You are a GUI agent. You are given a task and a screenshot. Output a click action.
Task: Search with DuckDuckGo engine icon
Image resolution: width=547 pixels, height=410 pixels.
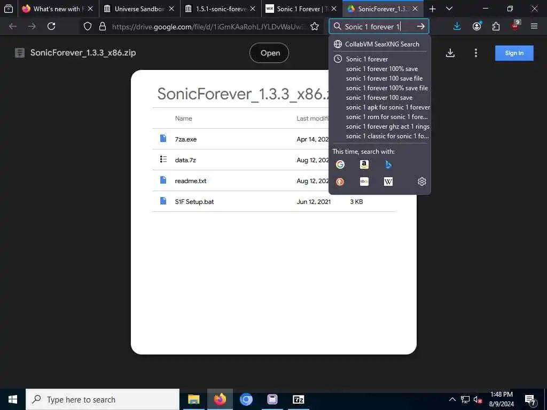340,182
